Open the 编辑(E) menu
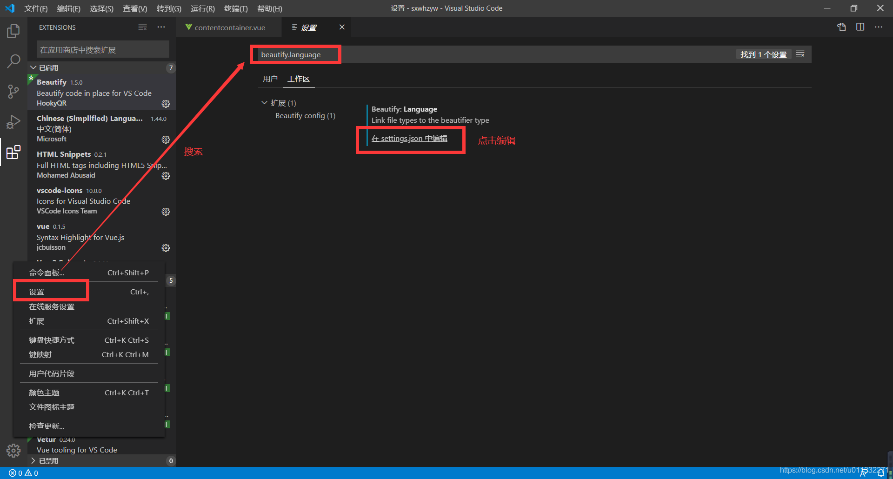This screenshot has width=893, height=479. [x=69, y=8]
